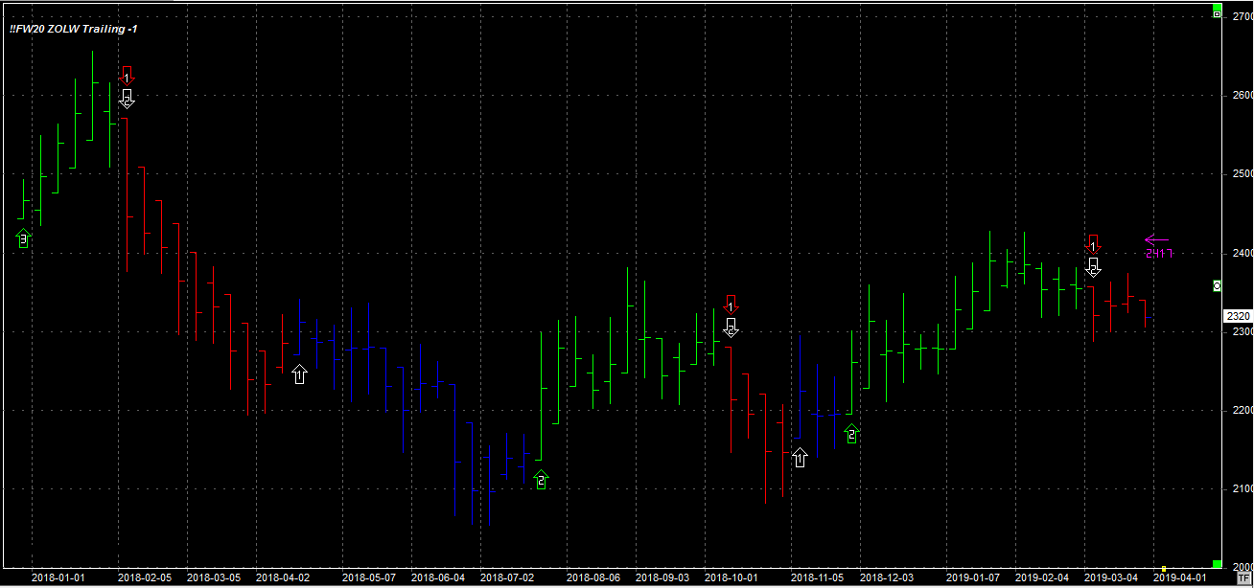Image resolution: width=1254 pixels, height=588 pixels.
Task: Select white up arrow near 2018-11-05
Action: (x=800, y=458)
